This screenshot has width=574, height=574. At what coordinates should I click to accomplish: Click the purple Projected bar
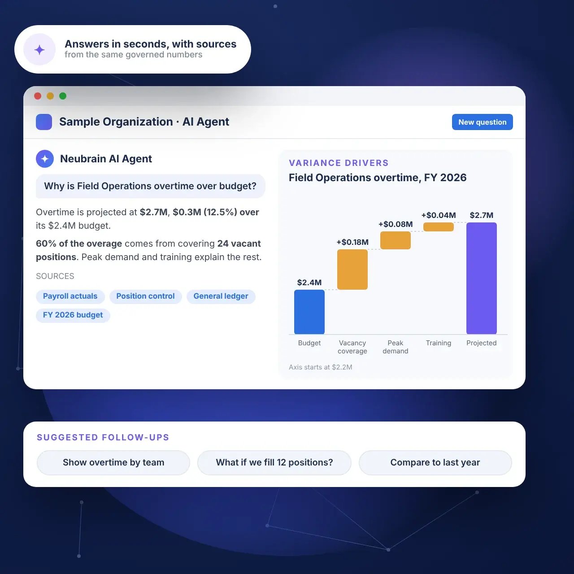[482, 278]
